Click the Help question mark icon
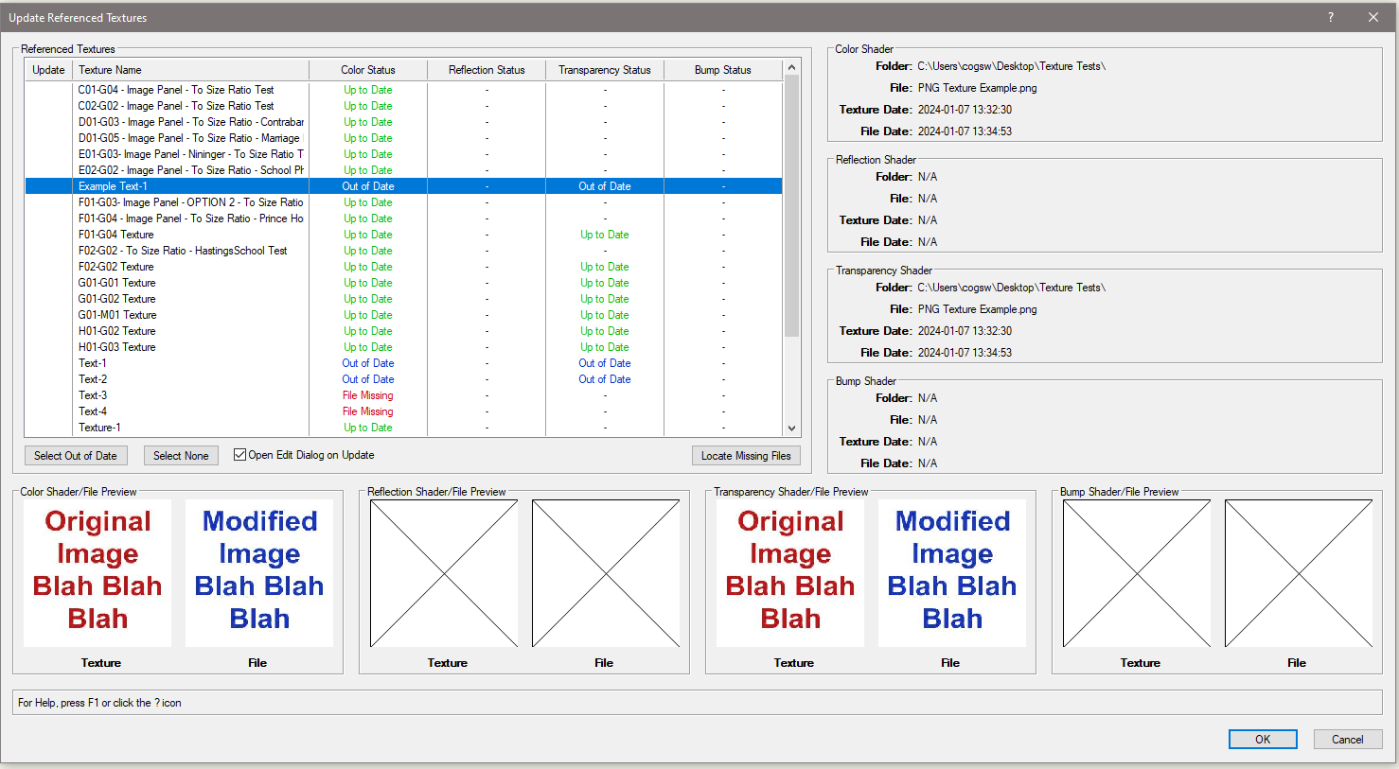 [x=1330, y=17]
